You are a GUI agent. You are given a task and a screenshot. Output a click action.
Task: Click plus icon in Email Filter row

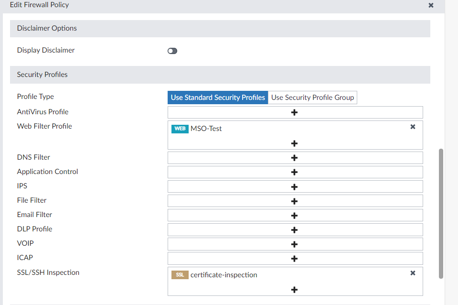coord(295,215)
